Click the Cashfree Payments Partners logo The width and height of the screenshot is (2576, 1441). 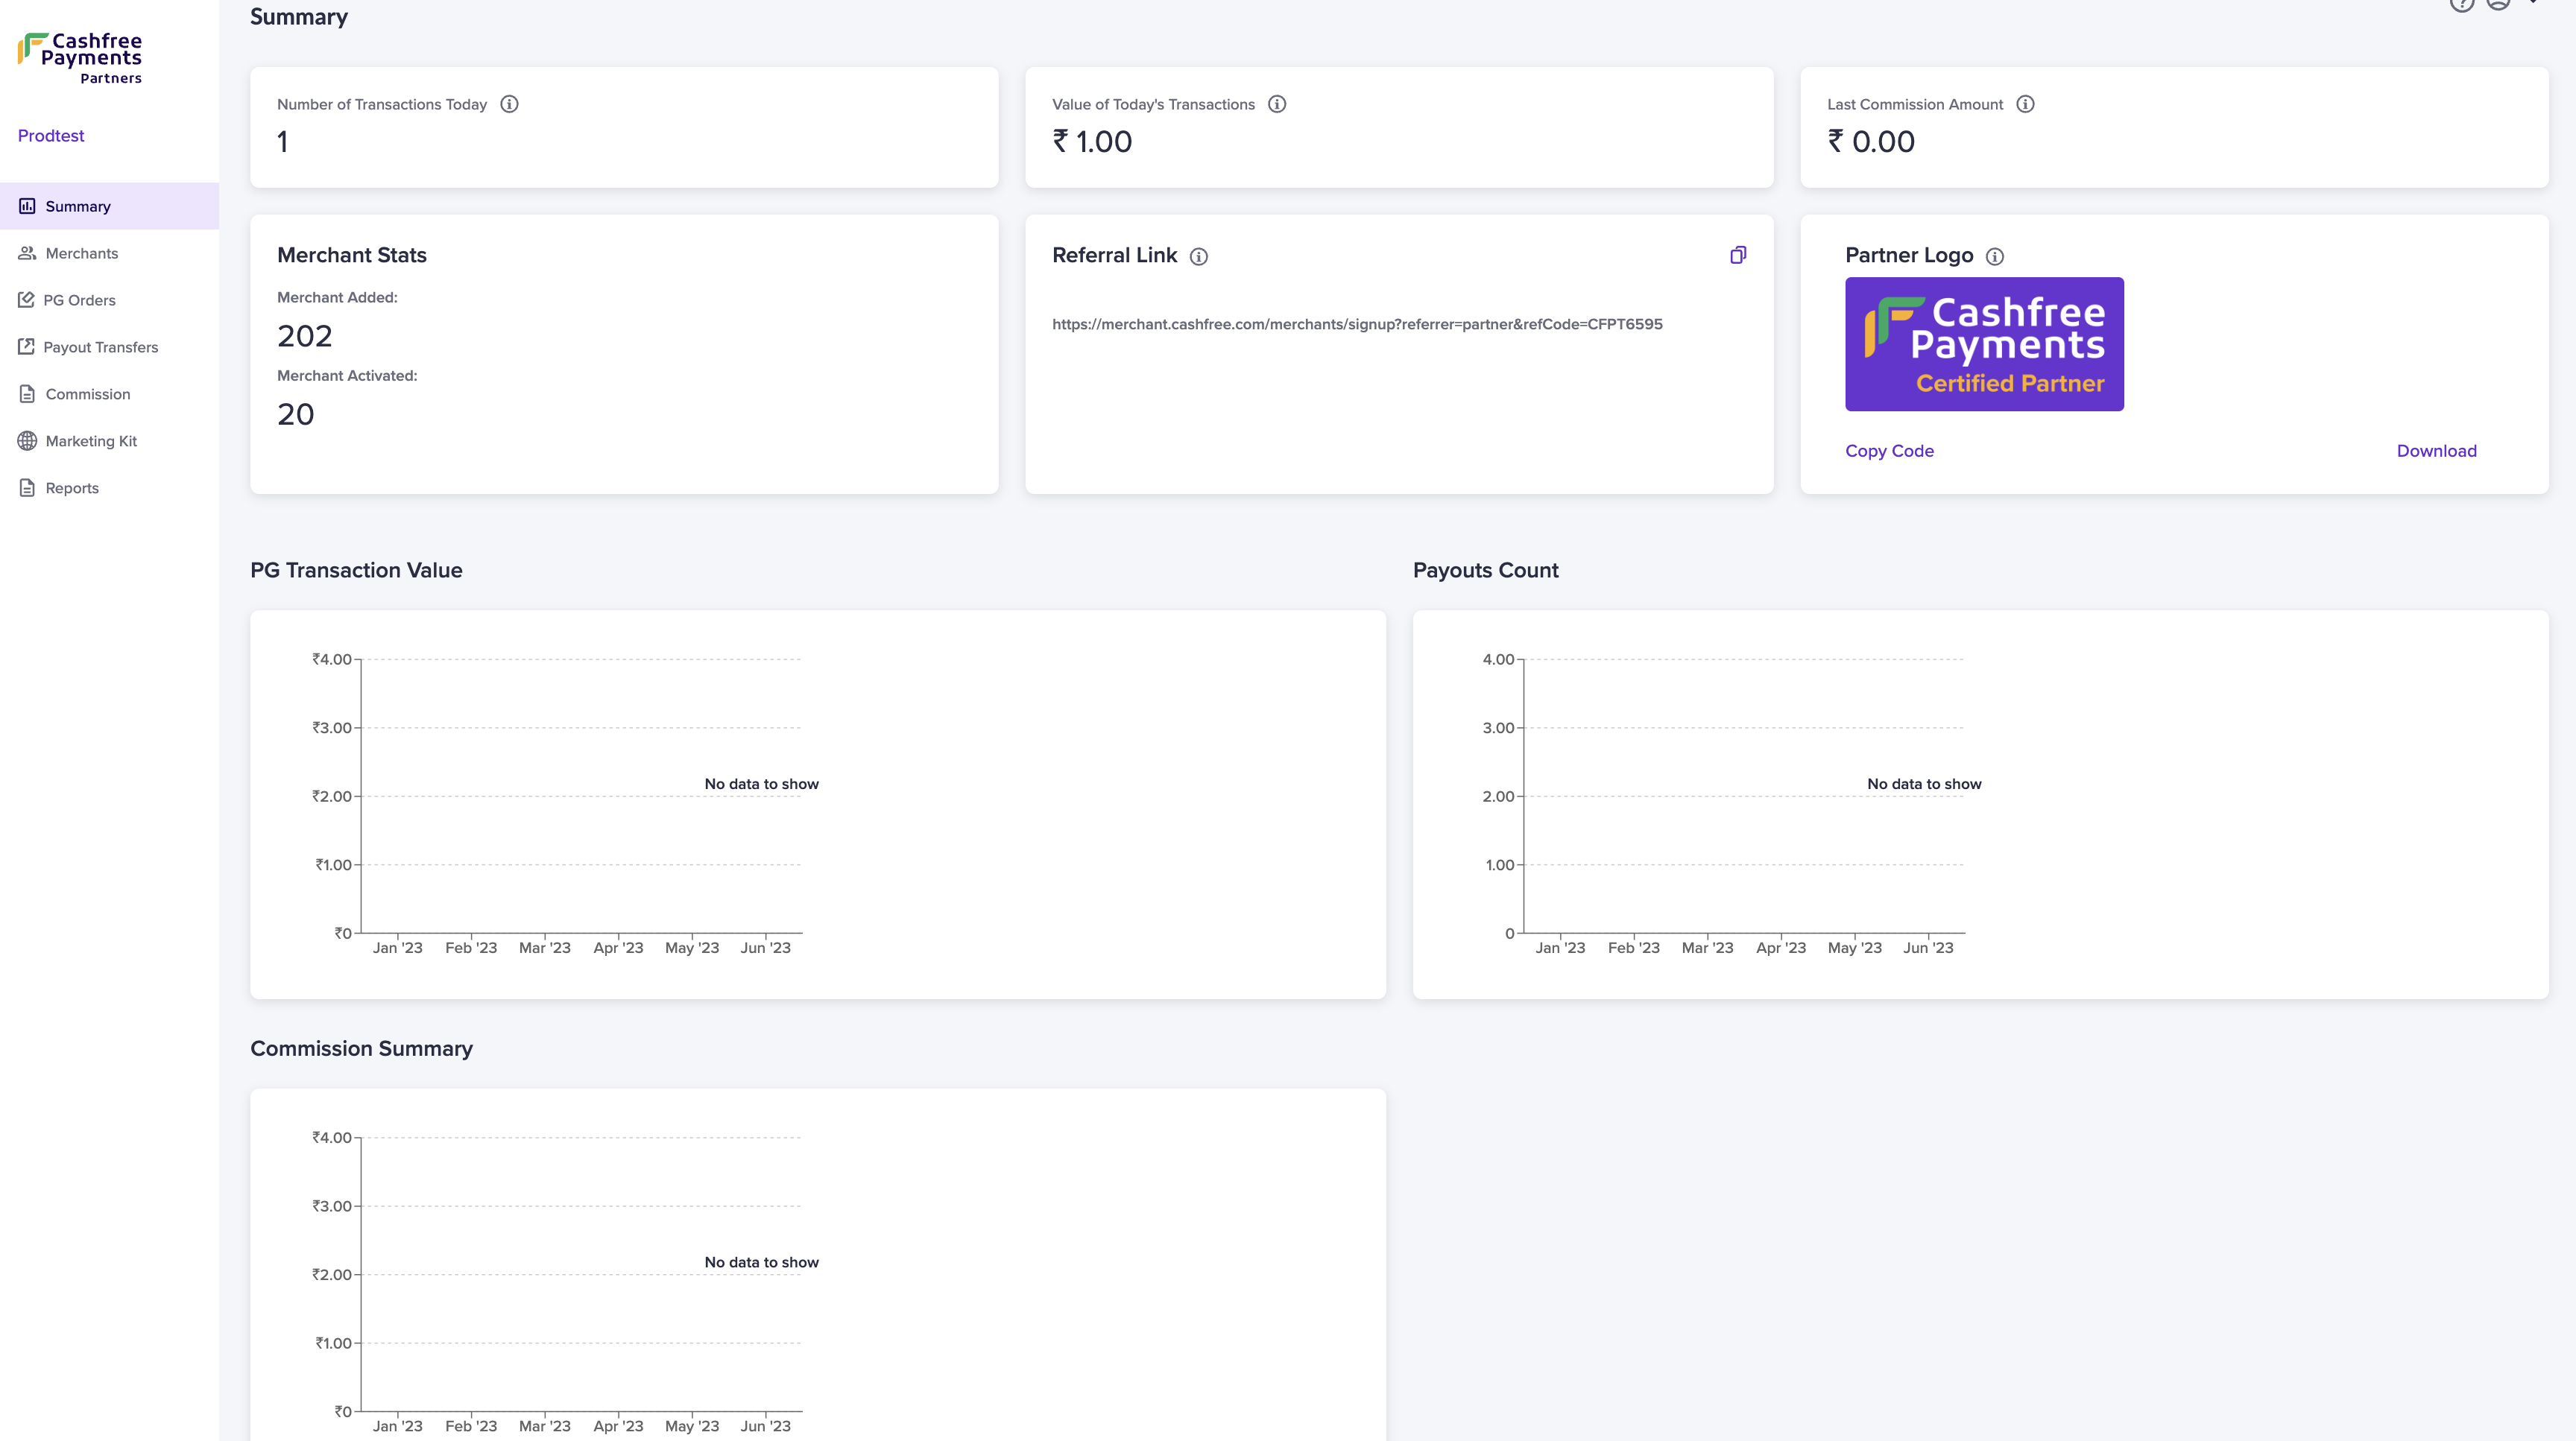[x=81, y=58]
